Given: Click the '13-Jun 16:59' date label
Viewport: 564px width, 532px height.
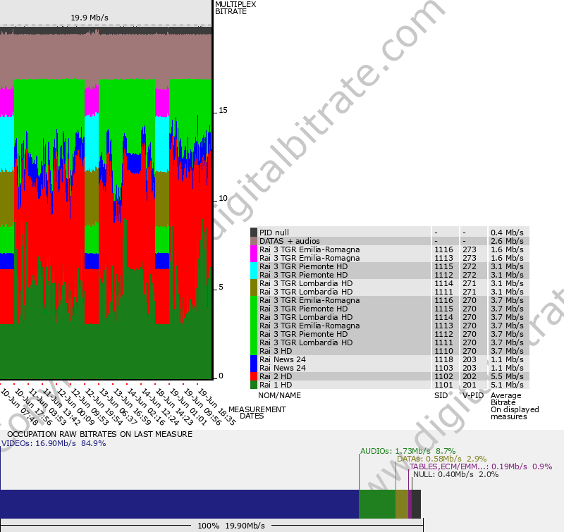Looking at the screenshot, I should 132,407.
